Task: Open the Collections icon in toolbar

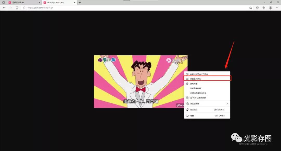Action: (x=264, y=8)
